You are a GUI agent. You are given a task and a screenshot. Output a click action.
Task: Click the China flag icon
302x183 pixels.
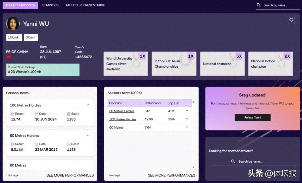pyautogui.click(x=9, y=57)
